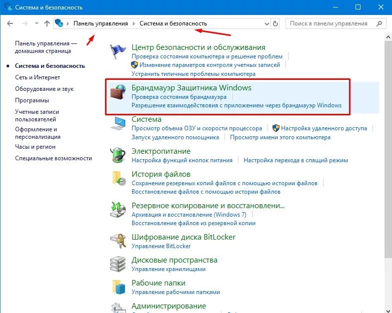
Task: Go up one level with the Up arrow
Action: click(x=47, y=23)
